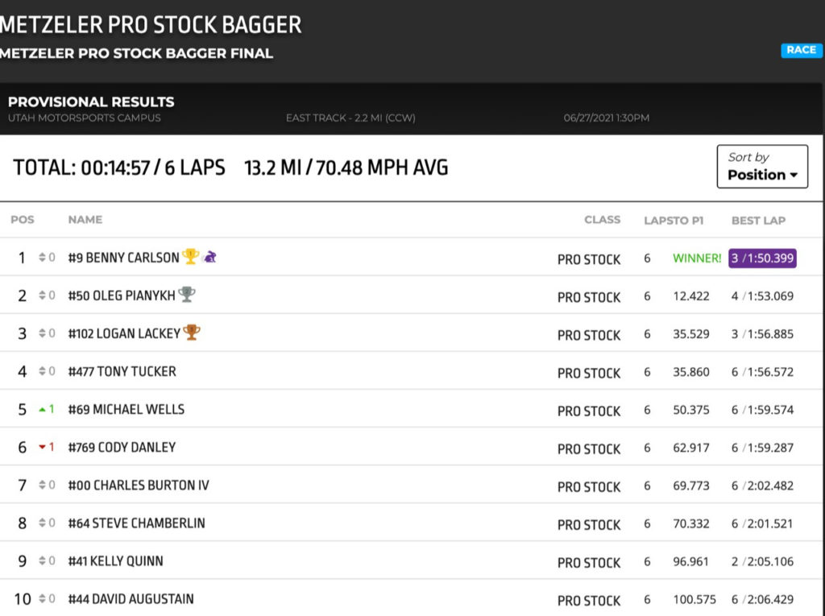The image size is (825, 616).
Task: Click the gold trophy icon beside Benny Carlson
Action: click(x=190, y=257)
